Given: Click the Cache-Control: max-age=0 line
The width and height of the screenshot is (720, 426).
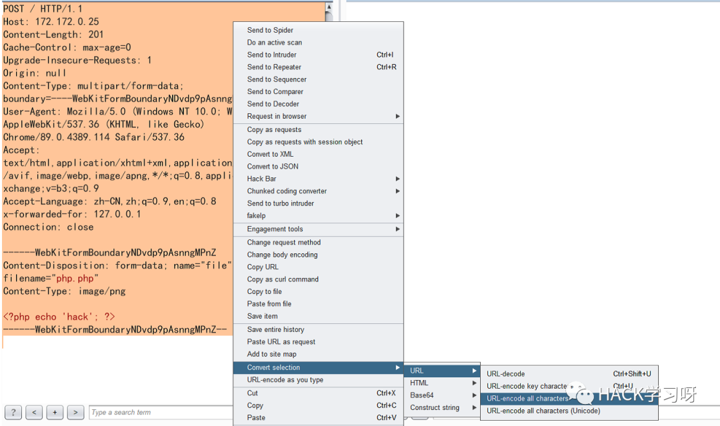Looking at the screenshot, I should pyautogui.click(x=67, y=47).
